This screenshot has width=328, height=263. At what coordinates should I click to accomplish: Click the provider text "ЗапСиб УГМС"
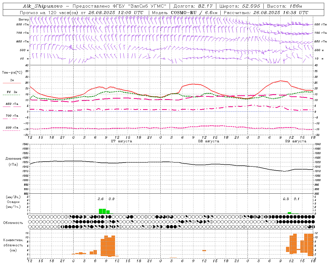[147, 6]
